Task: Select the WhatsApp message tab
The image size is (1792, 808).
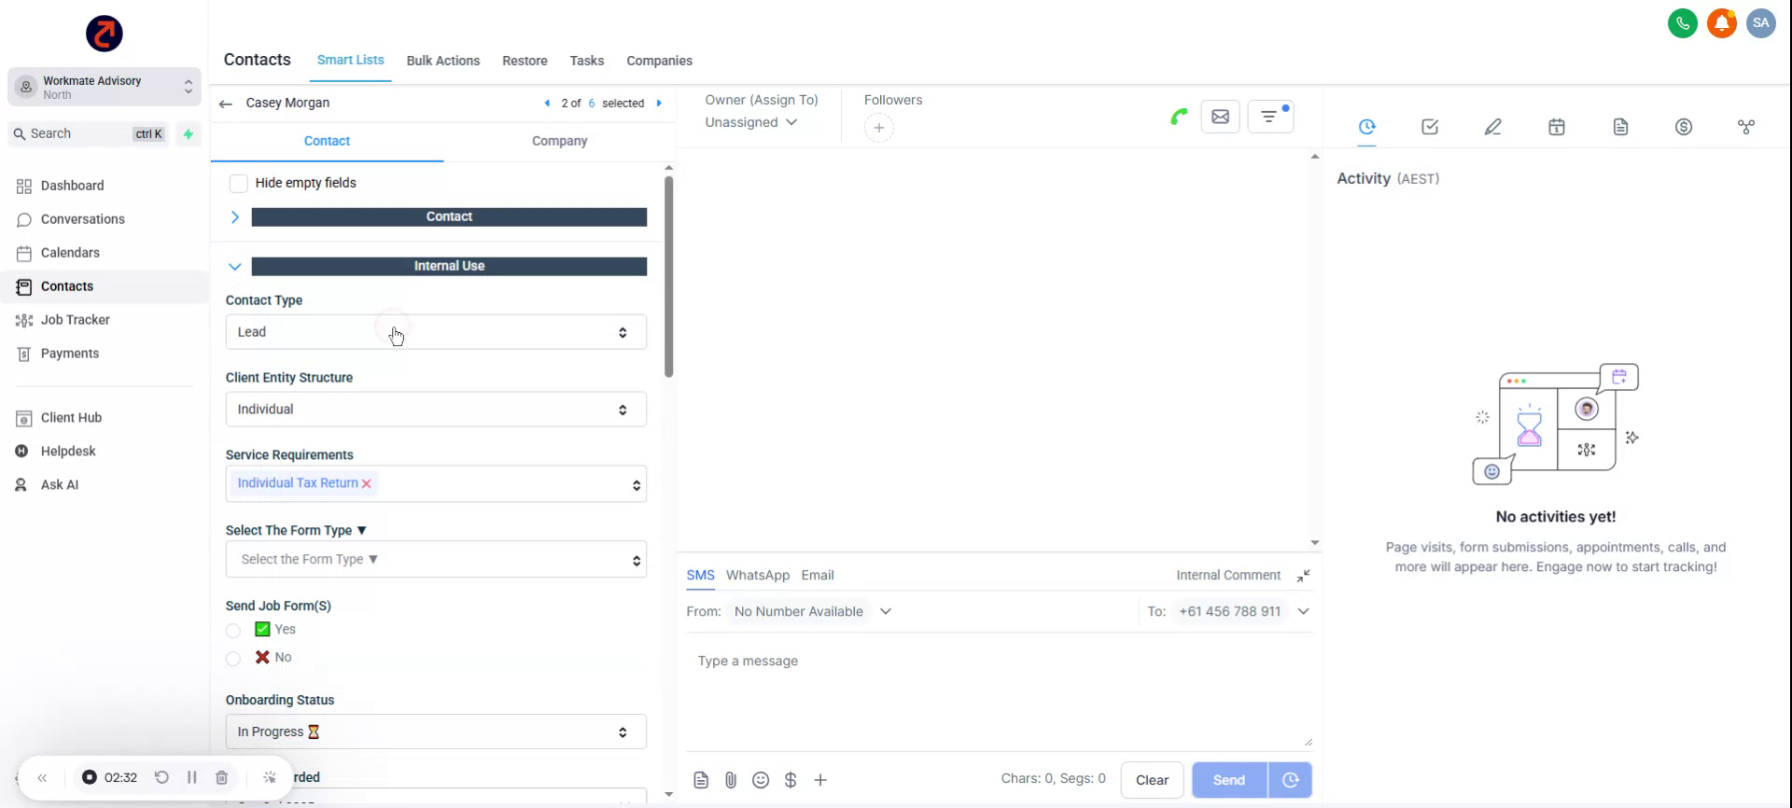Action: click(x=757, y=576)
